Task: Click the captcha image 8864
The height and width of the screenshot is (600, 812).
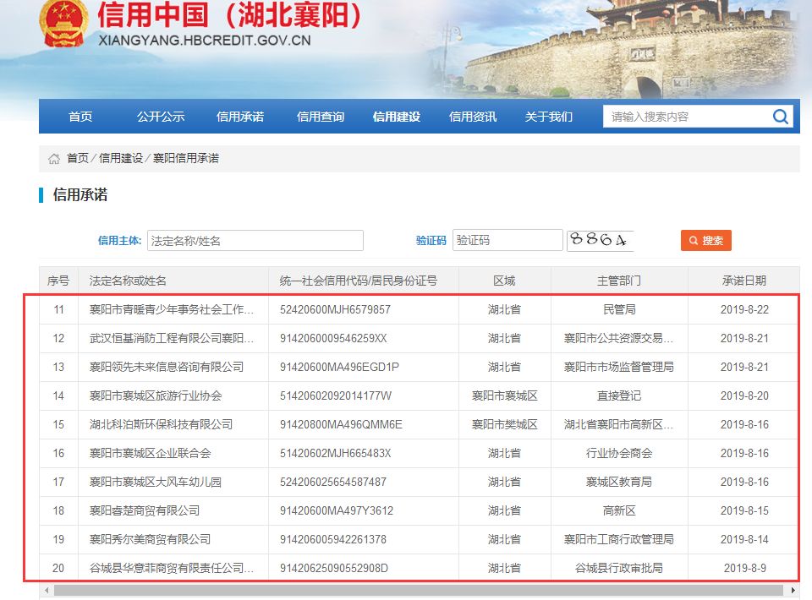Action: click(601, 240)
